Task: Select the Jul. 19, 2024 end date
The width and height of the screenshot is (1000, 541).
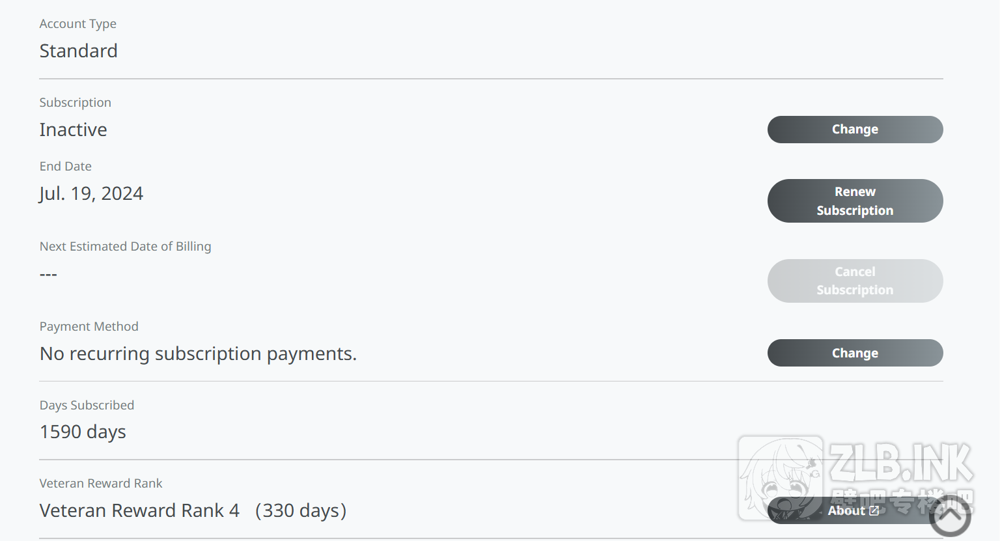Action: point(91,193)
